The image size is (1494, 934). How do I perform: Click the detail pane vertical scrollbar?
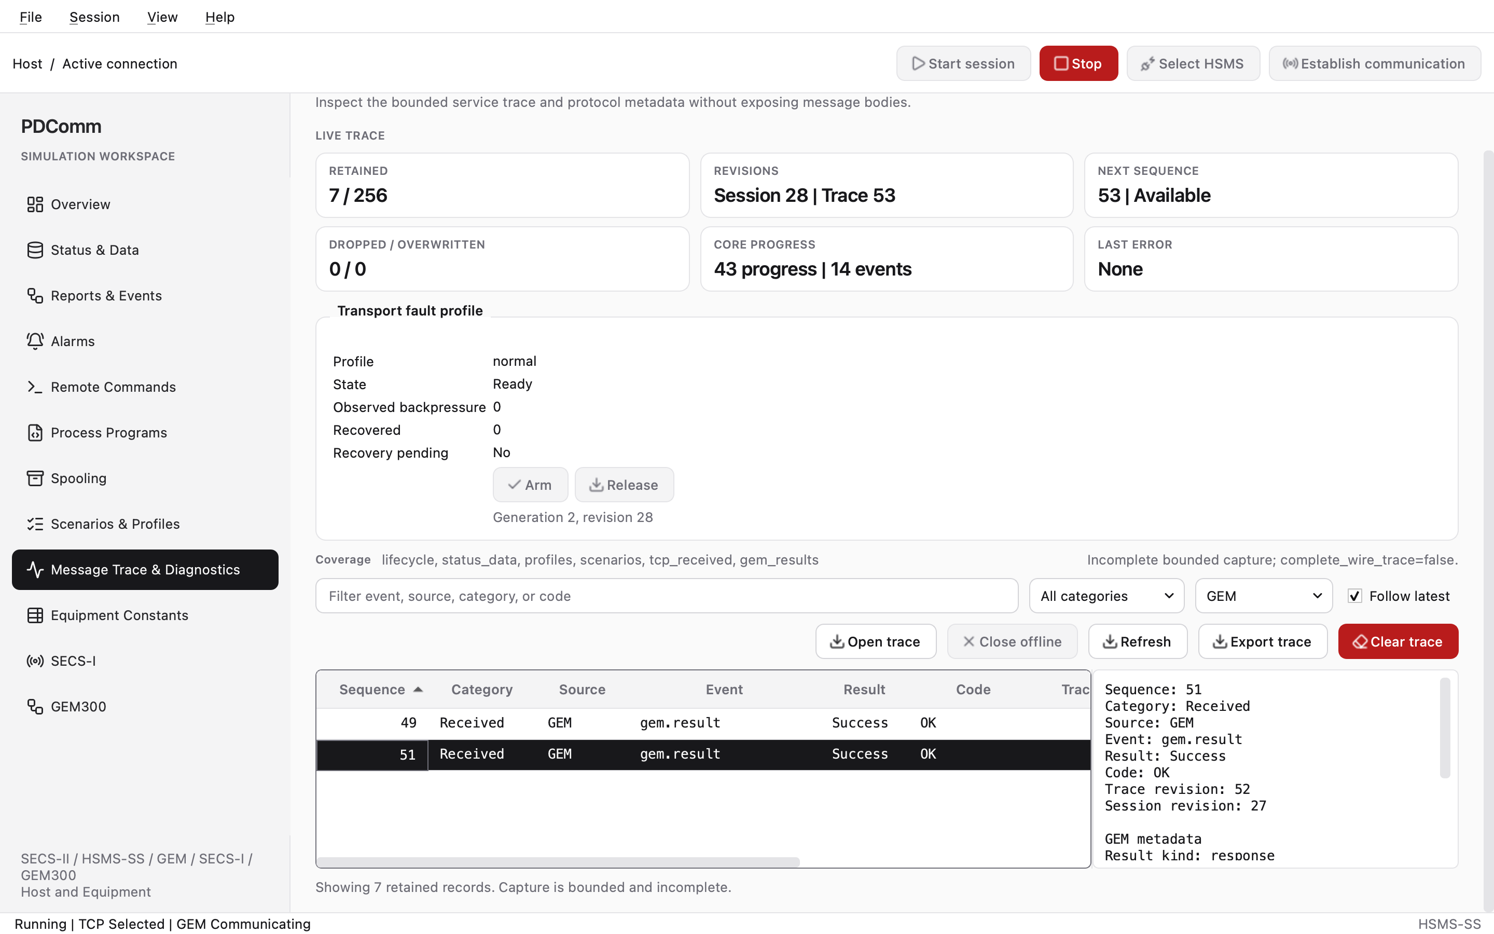(x=1445, y=727)
